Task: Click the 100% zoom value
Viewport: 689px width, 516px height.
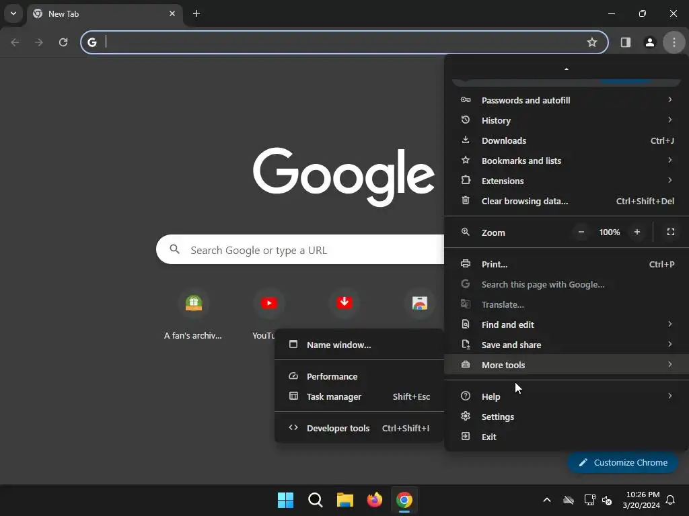Action: pyautogui.click(x=609, y=232)
